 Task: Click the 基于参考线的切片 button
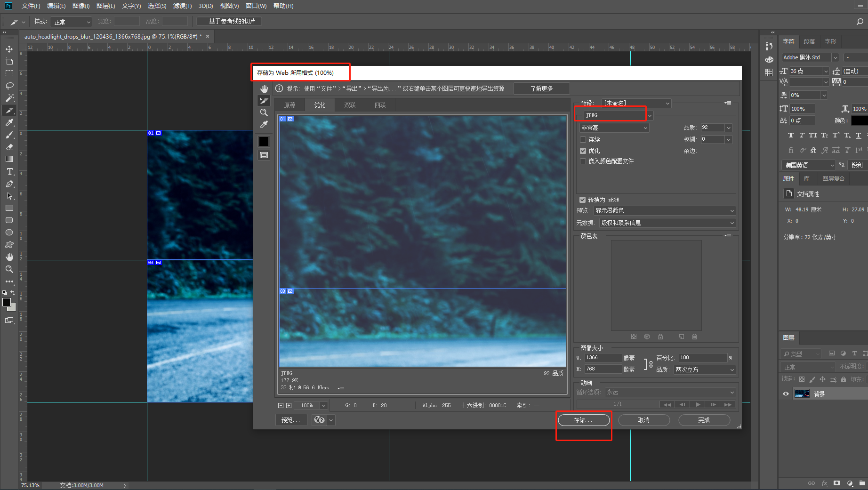230,22
